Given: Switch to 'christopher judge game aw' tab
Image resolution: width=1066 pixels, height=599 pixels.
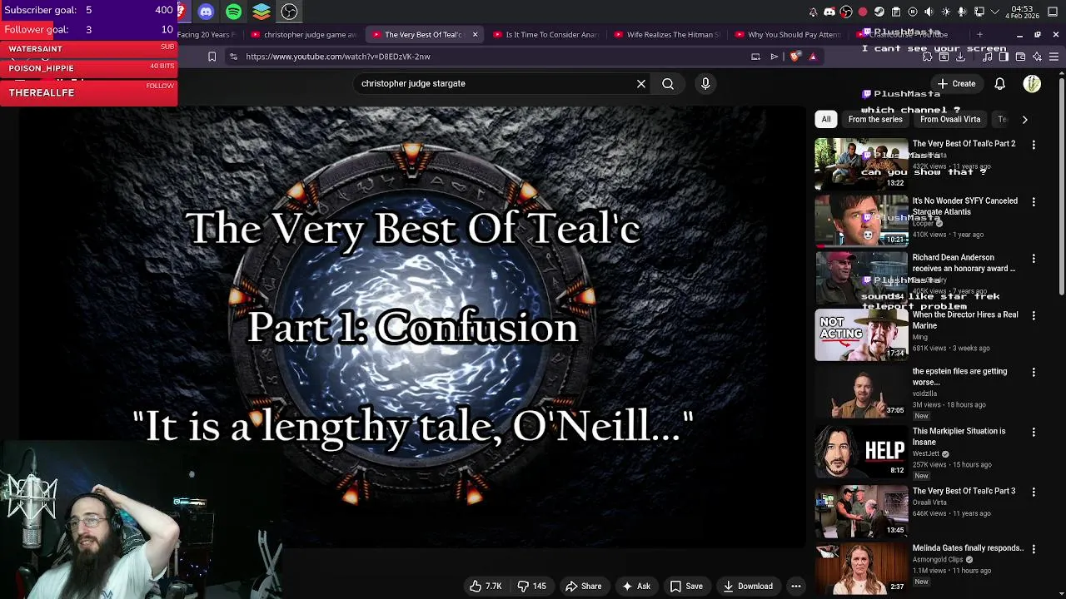Looking at the screenshot, I should [304, 35].
